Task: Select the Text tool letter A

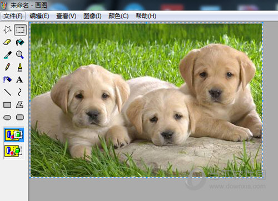Action: (x=19, y=80)
